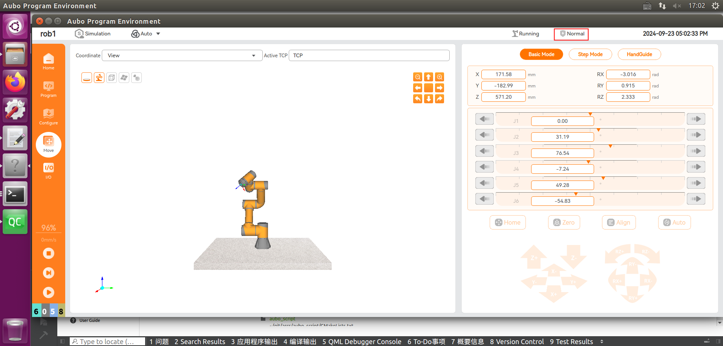Click the stop button in sidebar
The image size is (723, 346).
(x=48, y=253)
